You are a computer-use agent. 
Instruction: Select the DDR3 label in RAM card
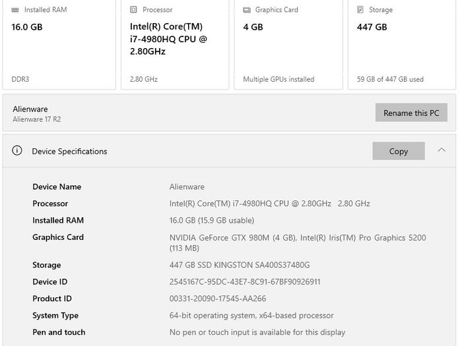pos(20,79)
